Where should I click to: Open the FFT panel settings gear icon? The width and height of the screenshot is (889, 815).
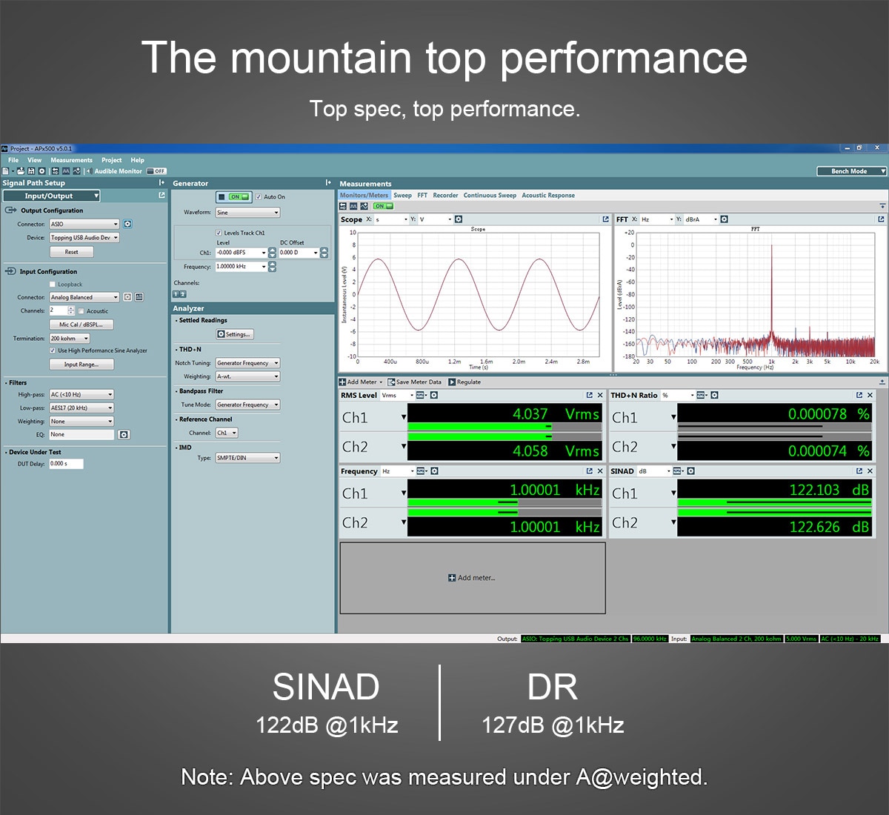[x=724, y=219]
